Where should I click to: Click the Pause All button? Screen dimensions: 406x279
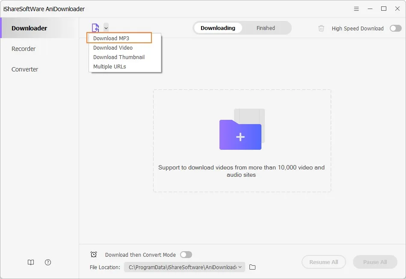[375, 262]
